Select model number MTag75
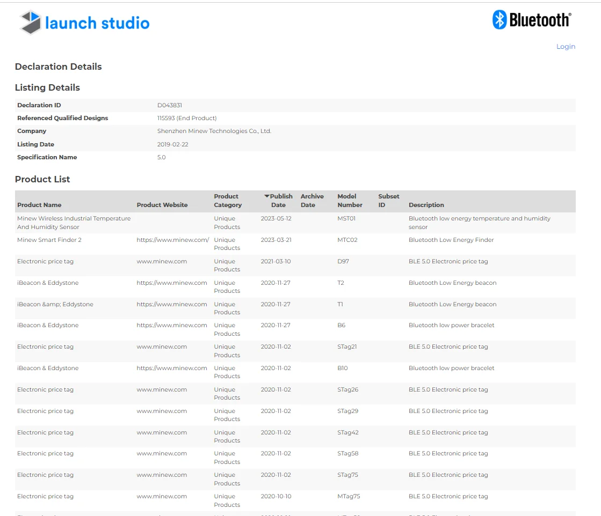The image size is (601, 516). tap(349, 497)
